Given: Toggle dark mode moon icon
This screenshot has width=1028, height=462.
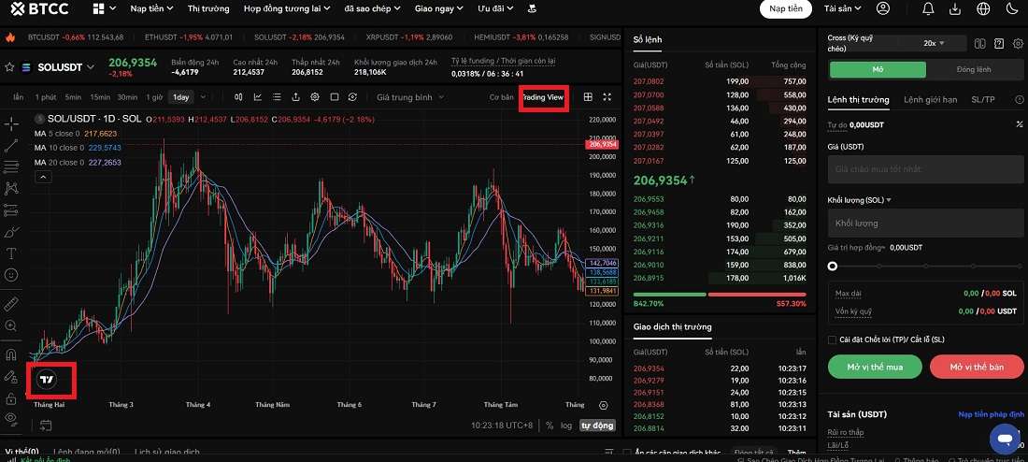Looking at the screenshot, I should [1010, 8].
